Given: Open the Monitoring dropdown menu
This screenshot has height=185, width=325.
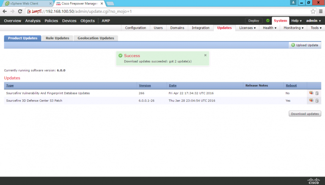Looking at the screenshot, I should point(293,28).
